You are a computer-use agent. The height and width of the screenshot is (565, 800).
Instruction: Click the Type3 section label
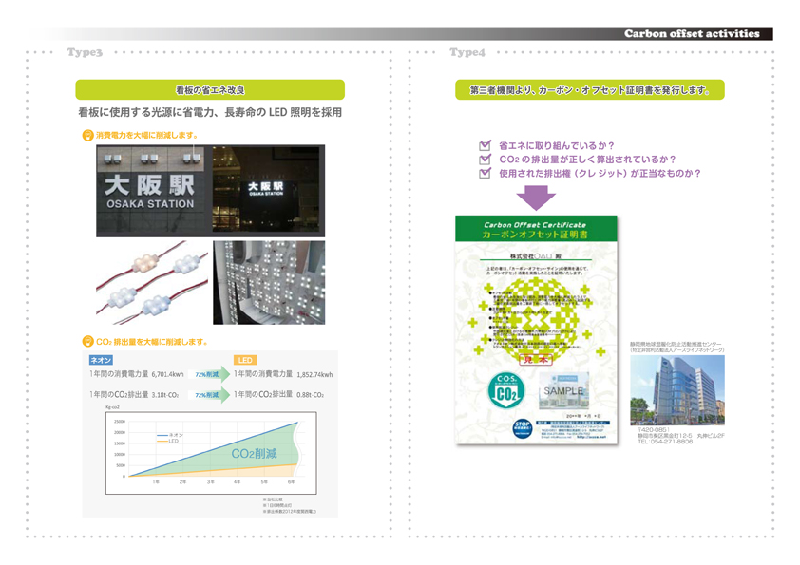point(85,52)
